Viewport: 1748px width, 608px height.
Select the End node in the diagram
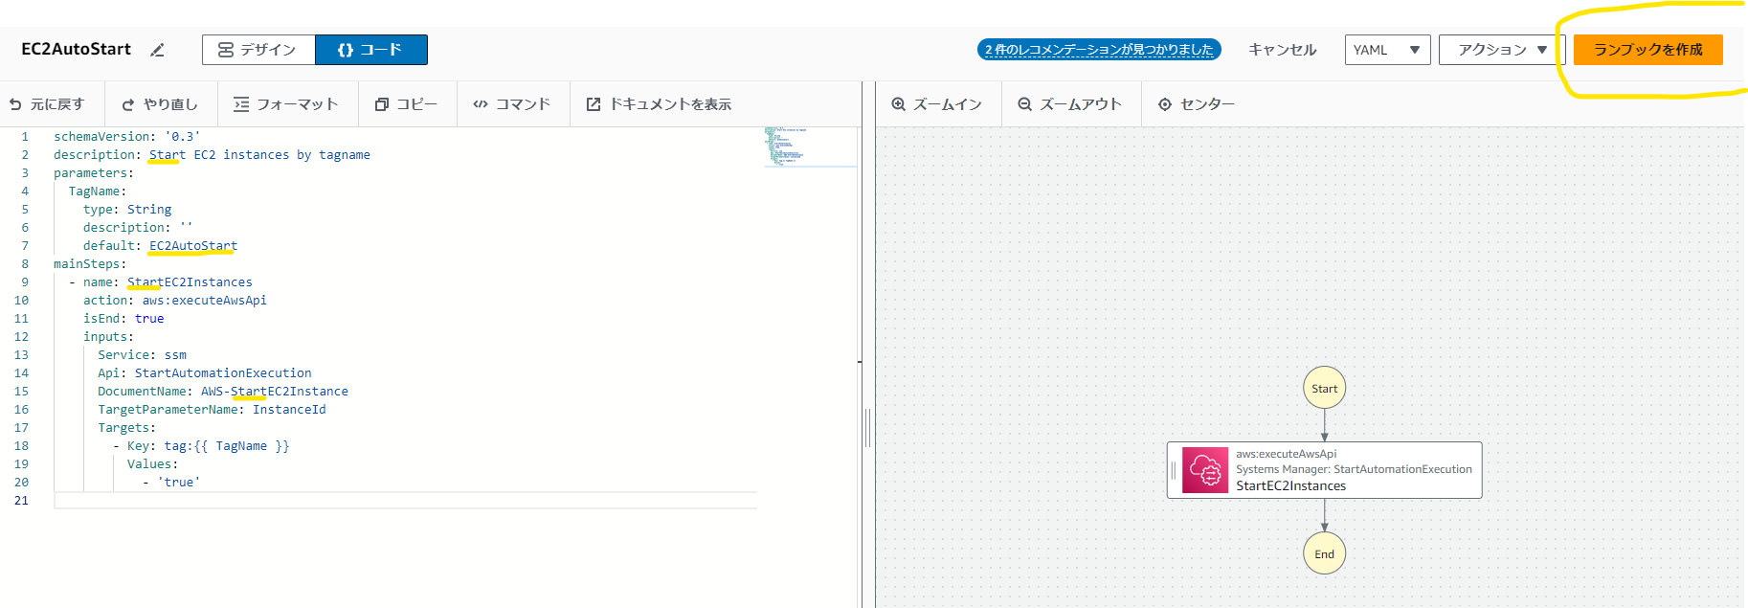click(1325, 553)
